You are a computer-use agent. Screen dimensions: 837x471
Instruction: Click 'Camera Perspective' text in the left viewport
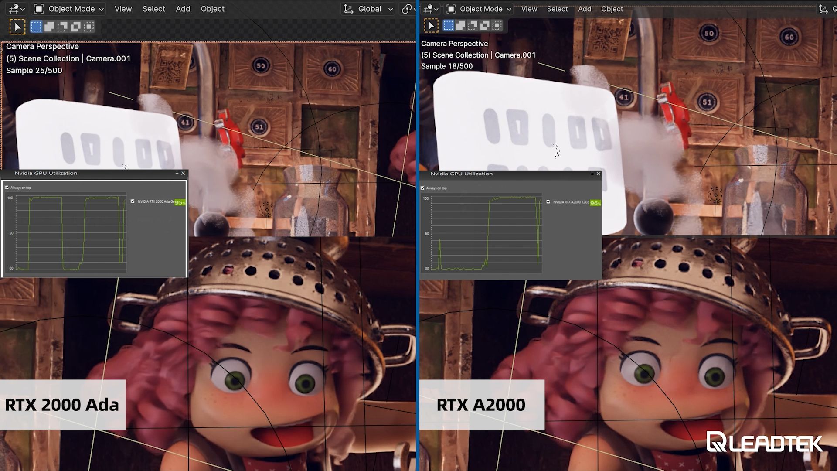pyautogui.click(x=42, y=46)
